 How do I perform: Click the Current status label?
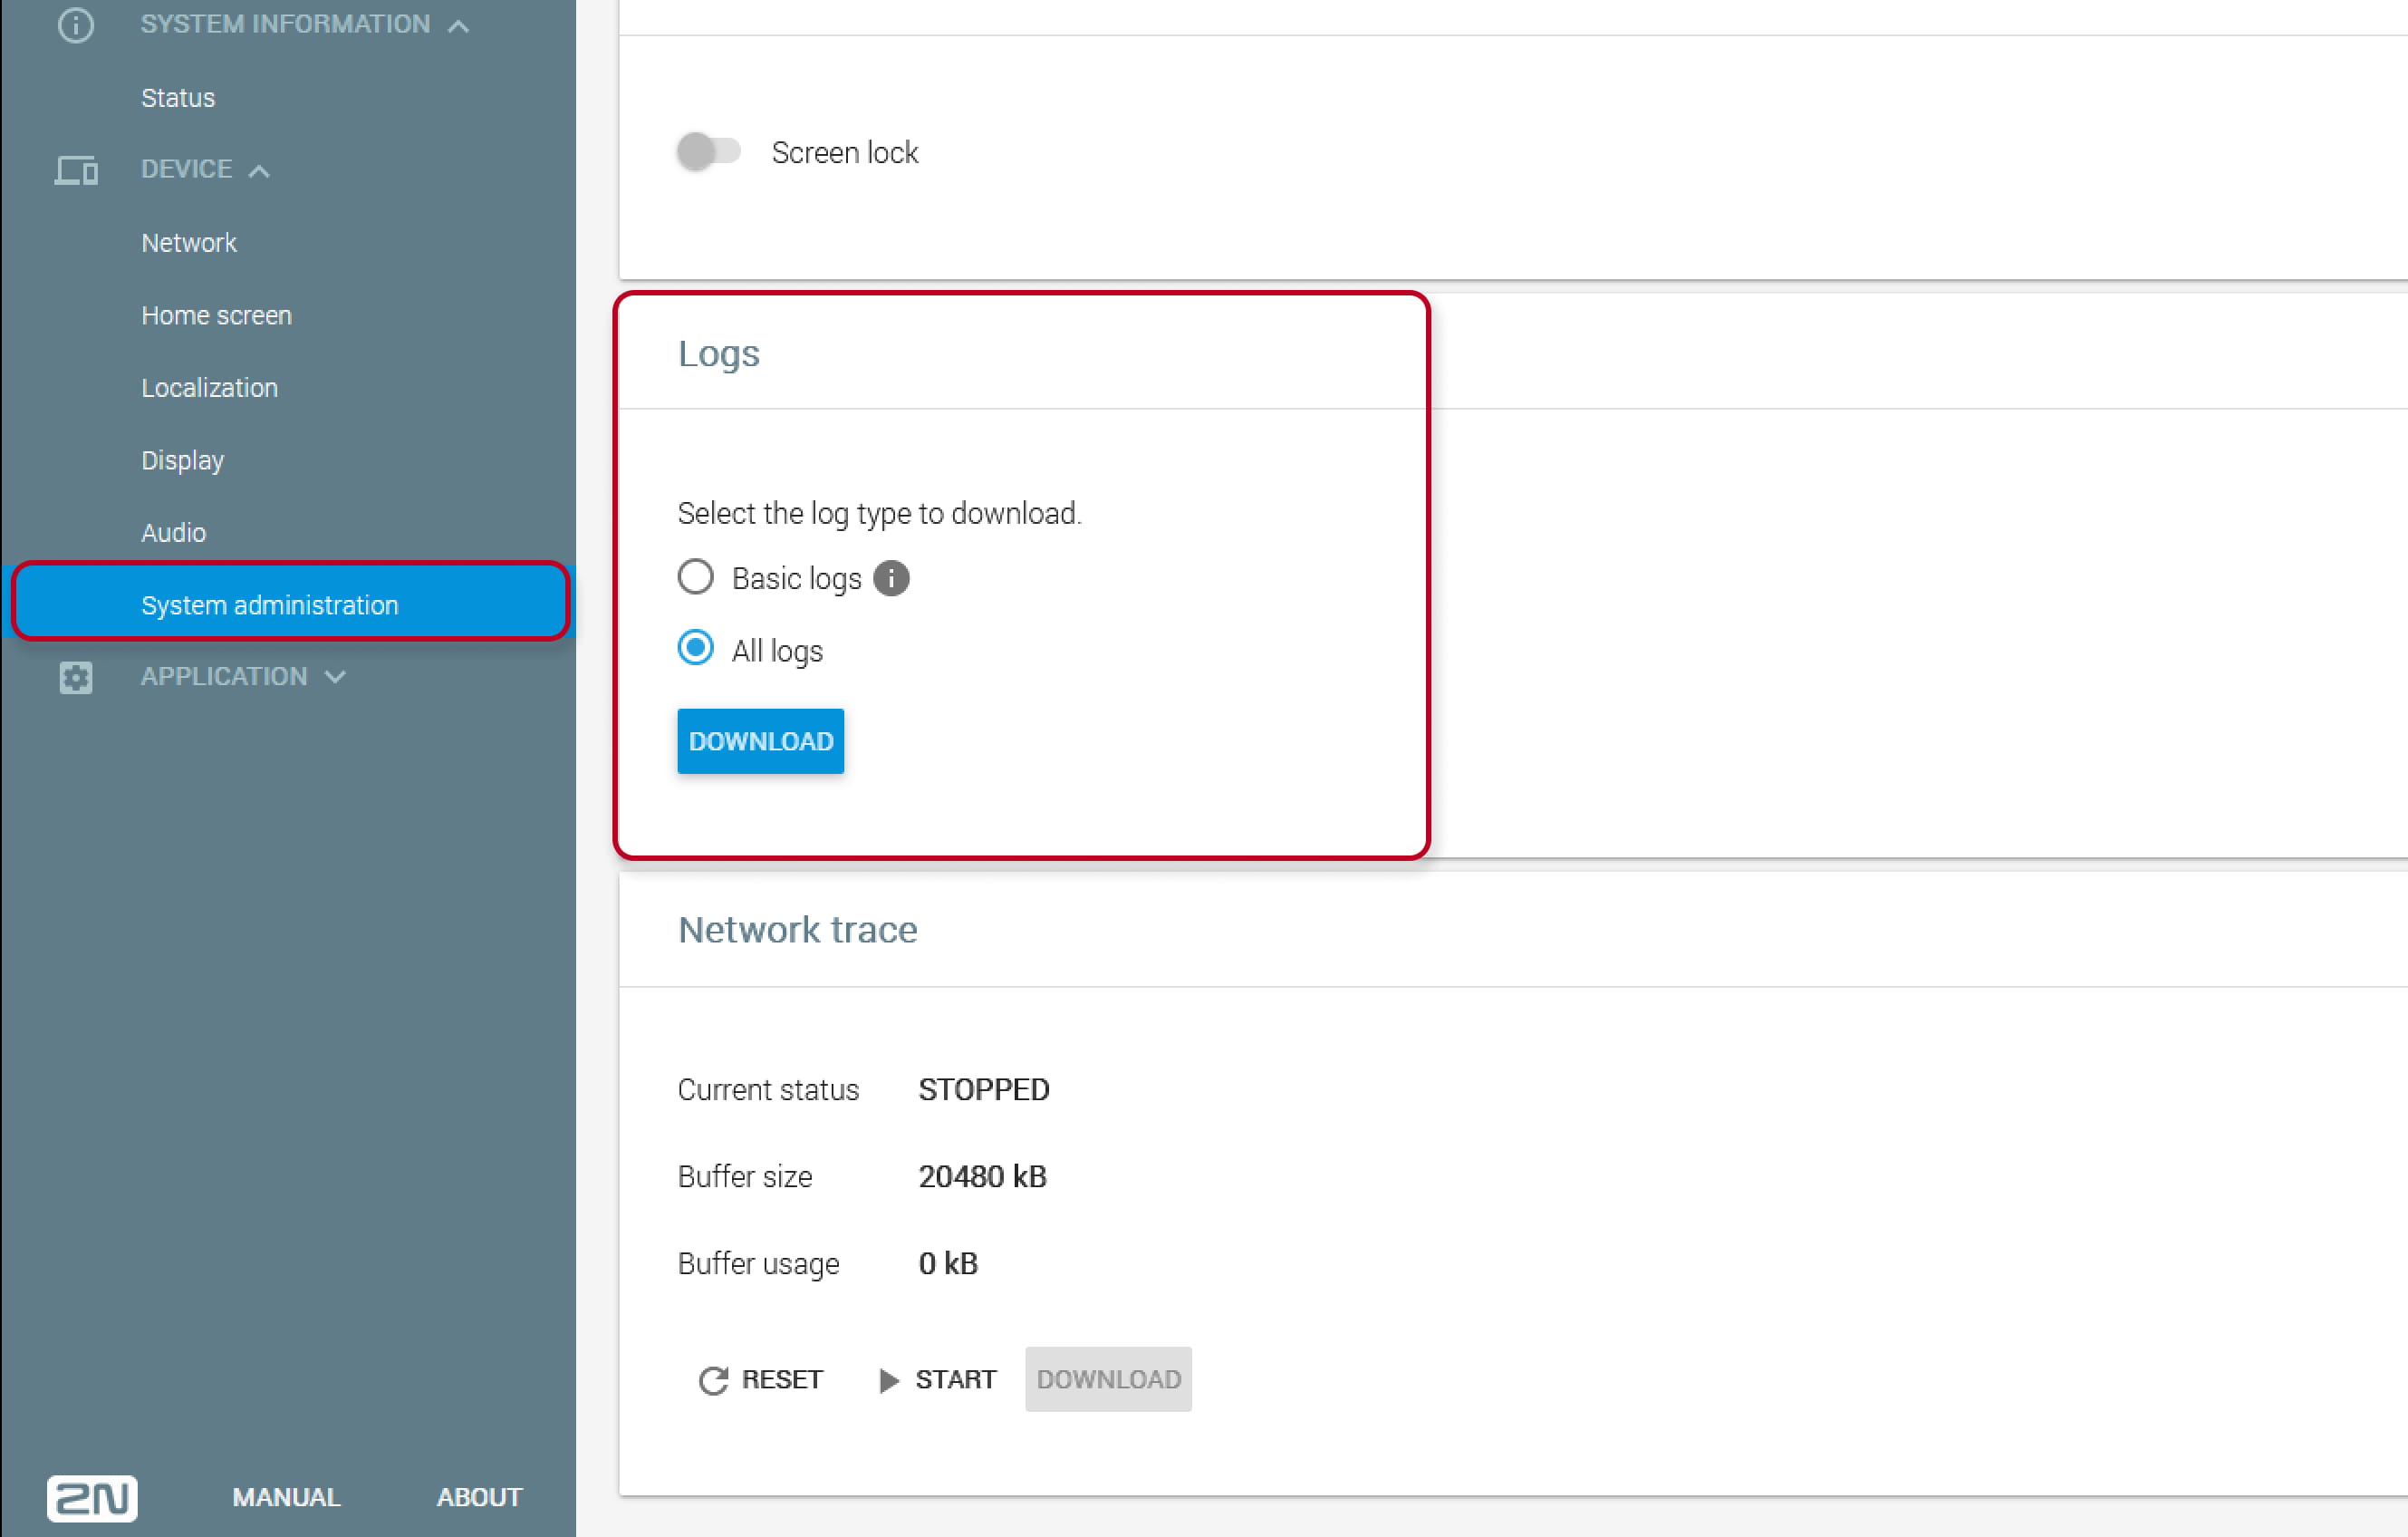768,1089
